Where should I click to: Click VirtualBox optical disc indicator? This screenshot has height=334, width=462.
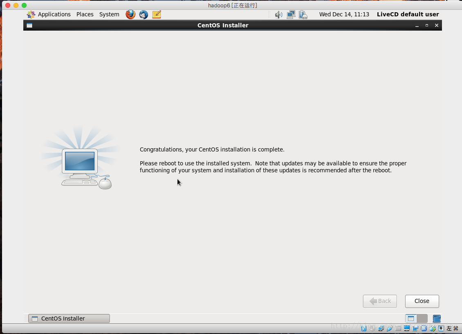coord(372,328)
